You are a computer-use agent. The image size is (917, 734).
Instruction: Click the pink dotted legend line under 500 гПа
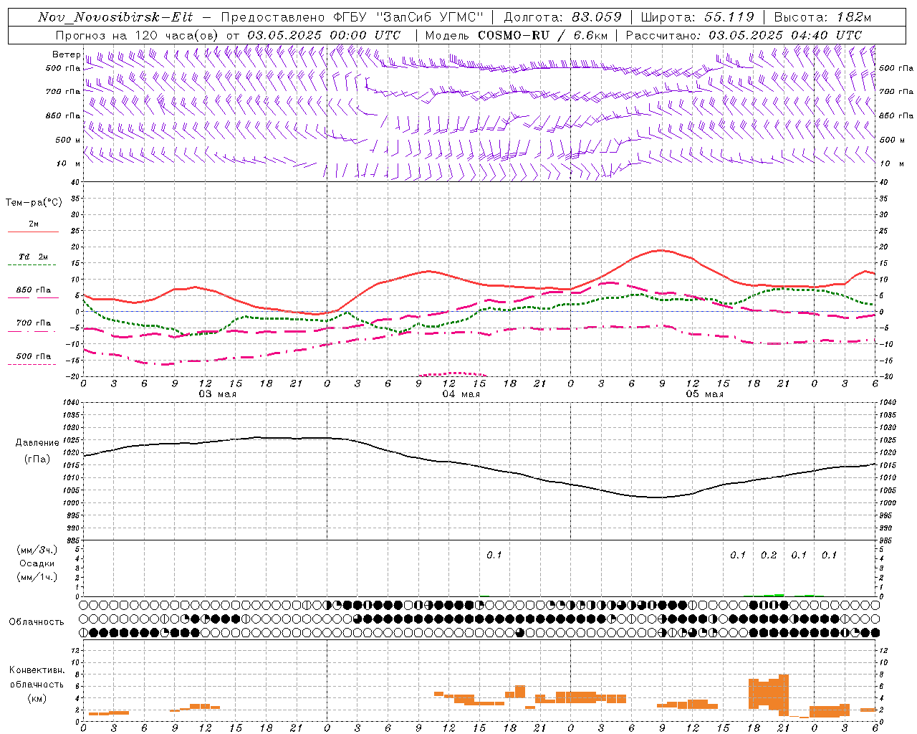[32, 365]
